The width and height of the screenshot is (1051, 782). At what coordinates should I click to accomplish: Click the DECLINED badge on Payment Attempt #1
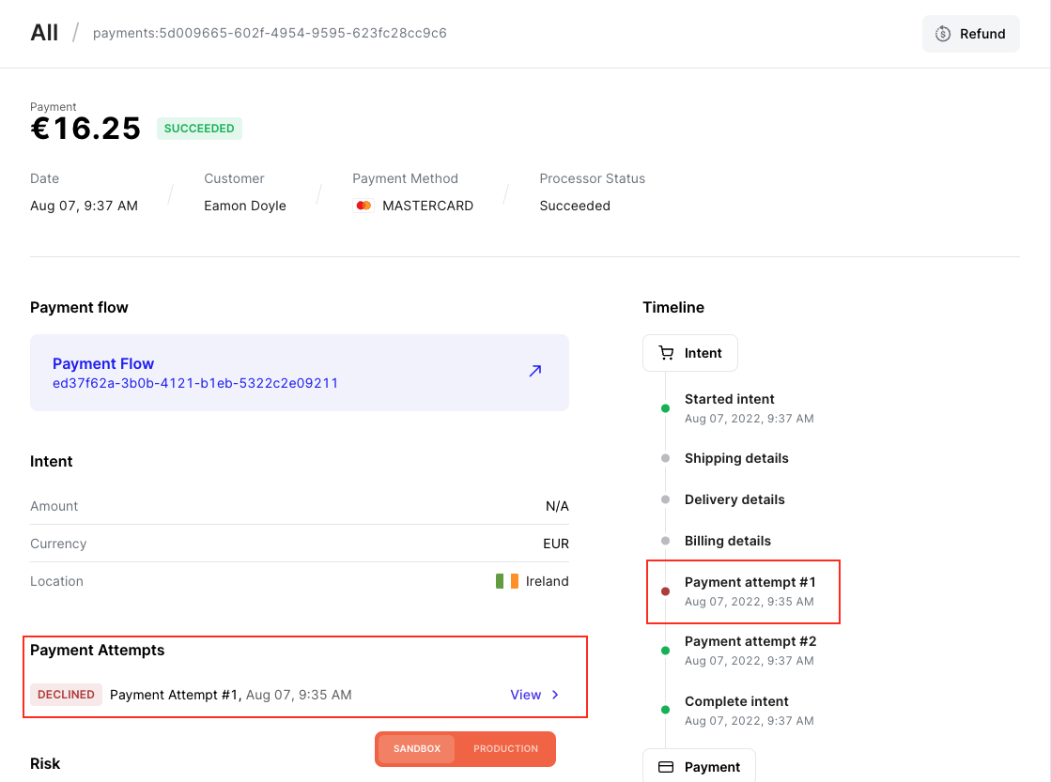tap(66, 695)
